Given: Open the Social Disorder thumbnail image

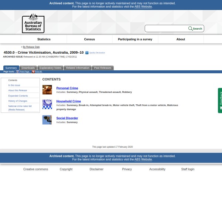Looking at the screenshot, I should click(x=47, y=120).
